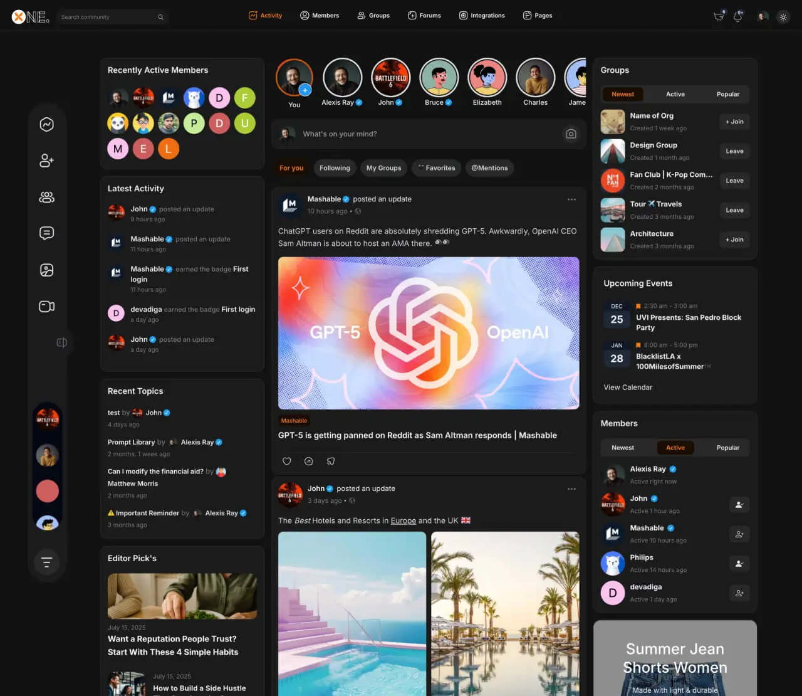This screenshot has height=696, width=802.
Task: Select the Following feed tab
Action: 335,168
